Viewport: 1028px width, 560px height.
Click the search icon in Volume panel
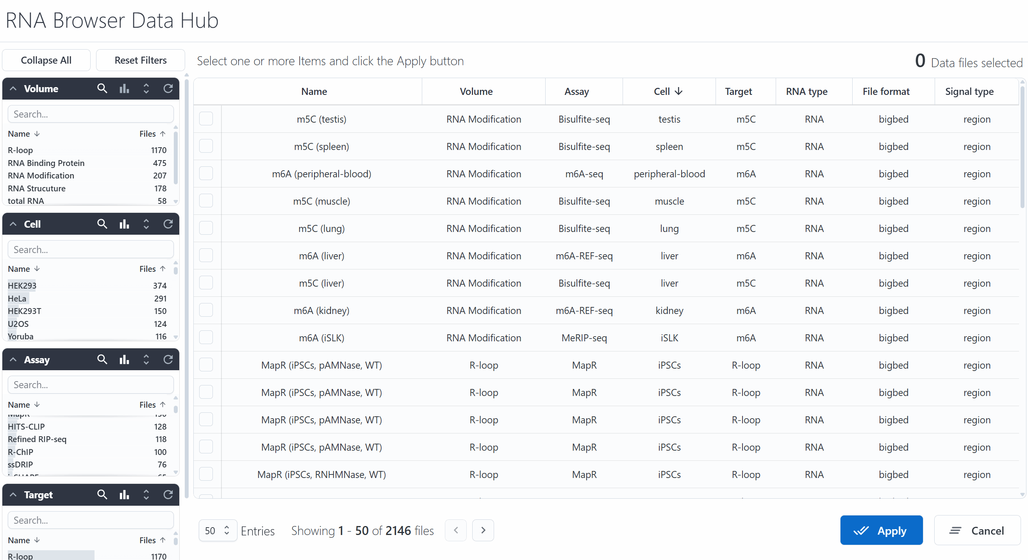[x=102, y=89]
